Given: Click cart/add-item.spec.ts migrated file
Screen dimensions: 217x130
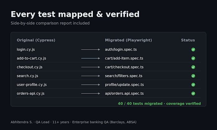Looking at the screenshot, I should tap(124, 58).
